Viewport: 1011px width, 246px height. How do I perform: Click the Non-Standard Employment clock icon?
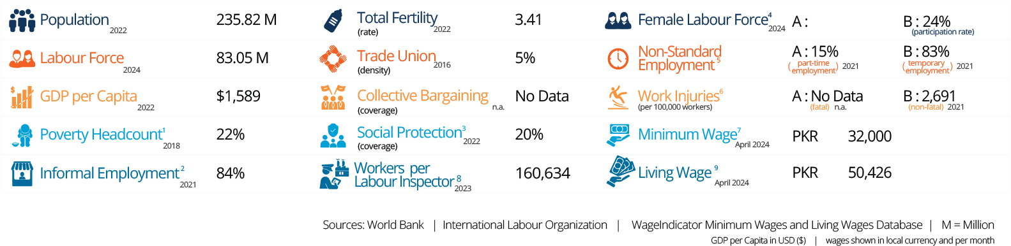point(618,59)
